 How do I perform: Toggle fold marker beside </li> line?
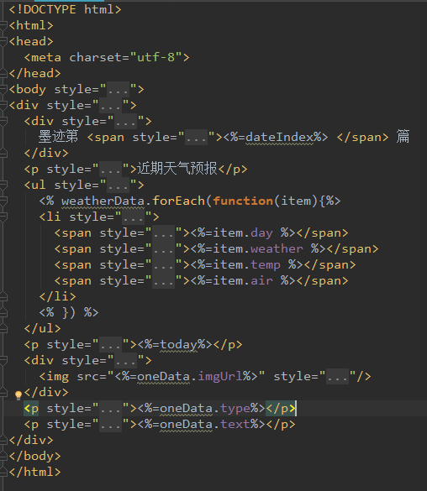(x=3, y=296)
